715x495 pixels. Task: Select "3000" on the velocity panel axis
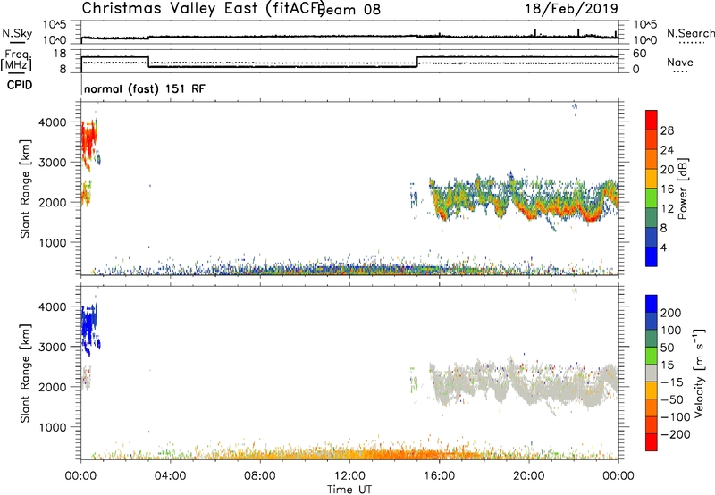coord(52,347)
